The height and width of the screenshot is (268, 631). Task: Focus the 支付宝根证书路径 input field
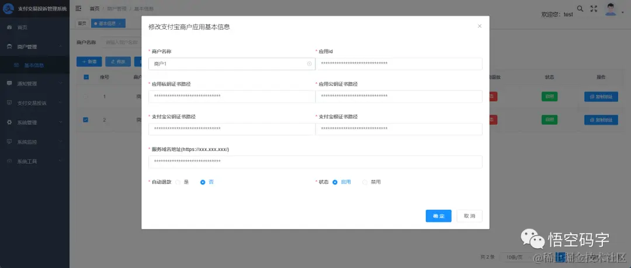pos(399,129)
